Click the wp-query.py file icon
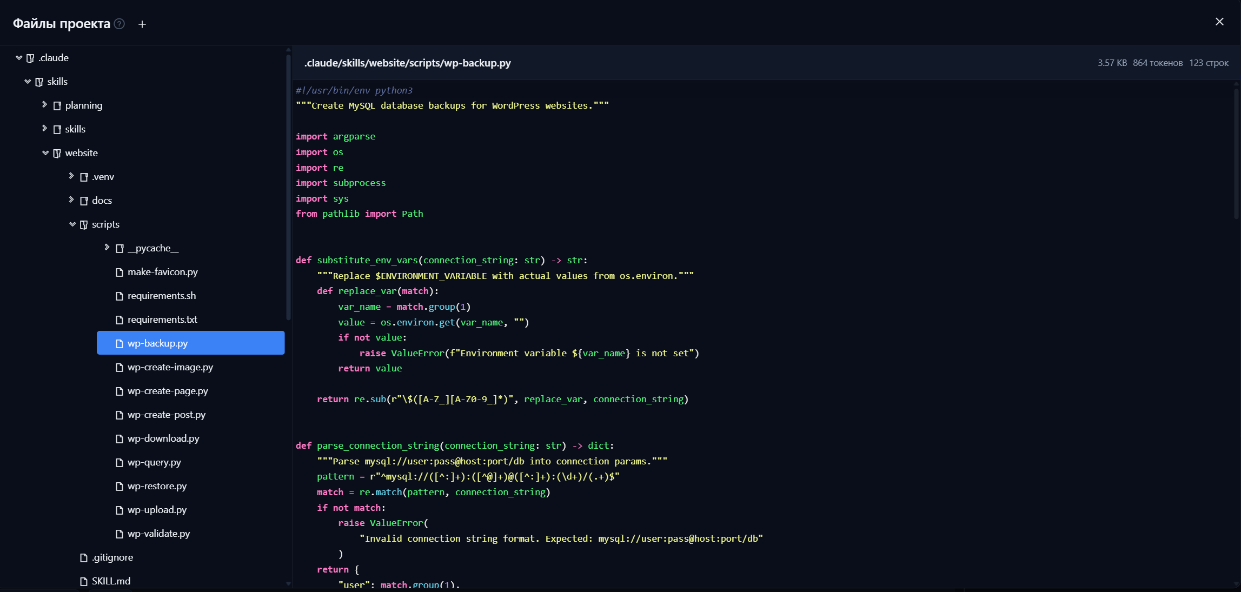 [x=120, y=462]
